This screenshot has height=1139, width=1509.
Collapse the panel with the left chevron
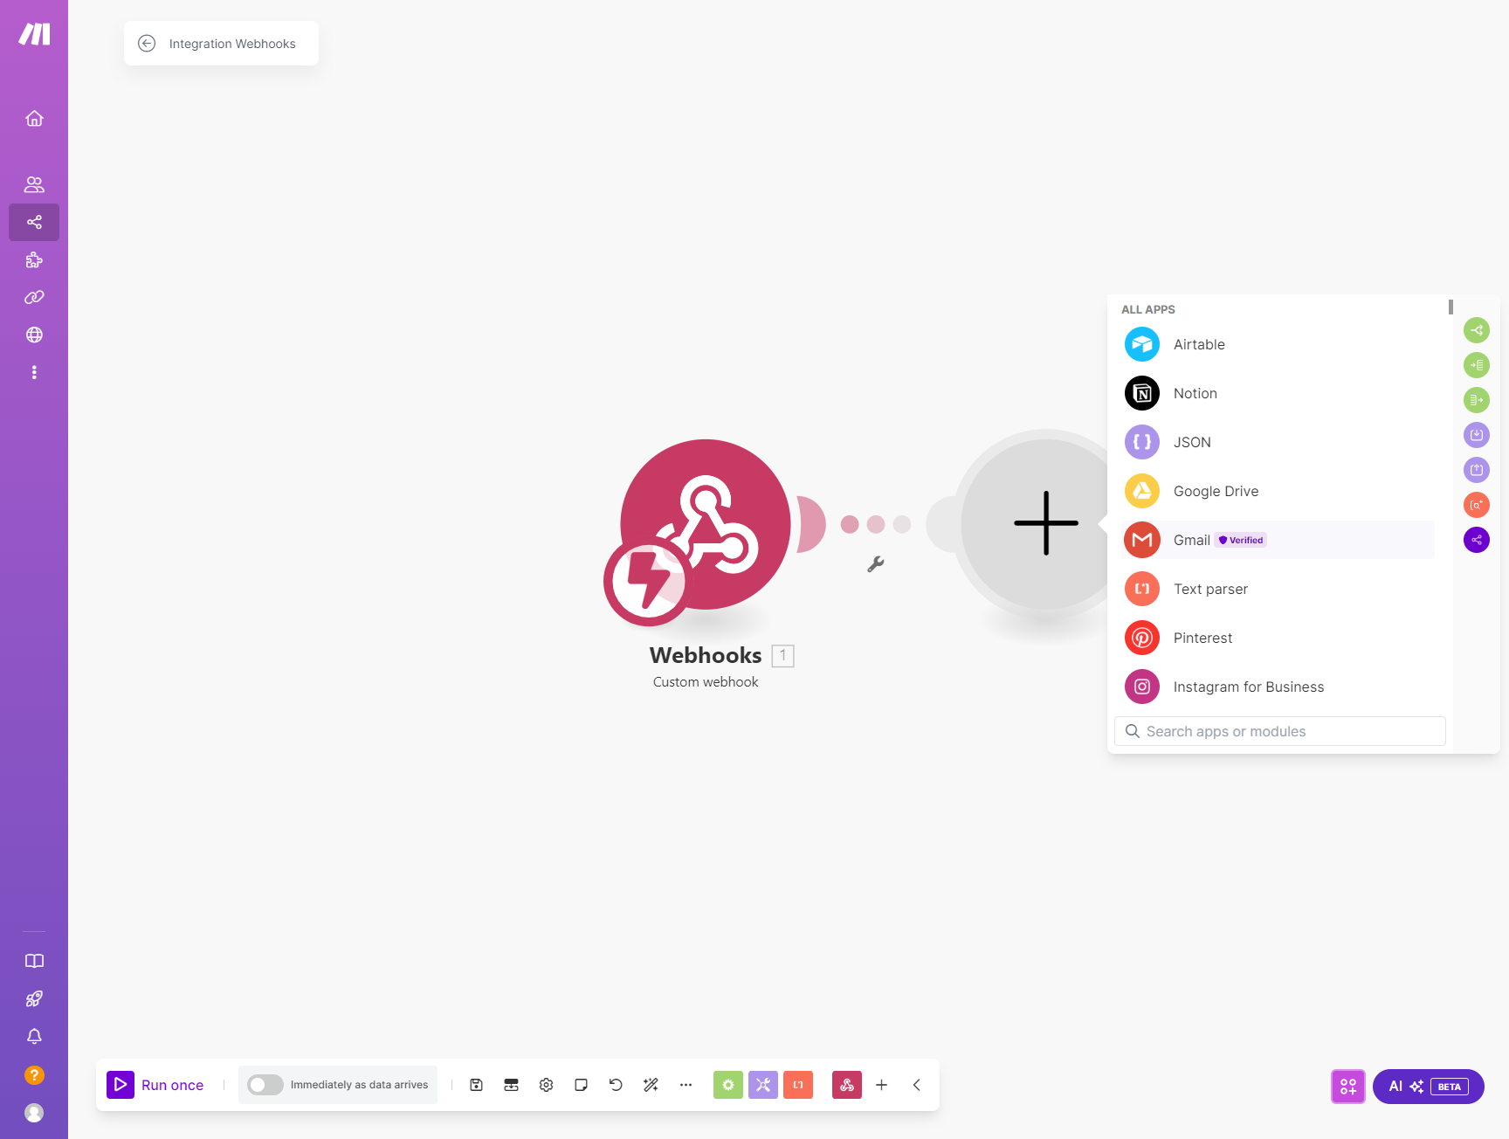pyautogui.click(x=916, y=1085)
